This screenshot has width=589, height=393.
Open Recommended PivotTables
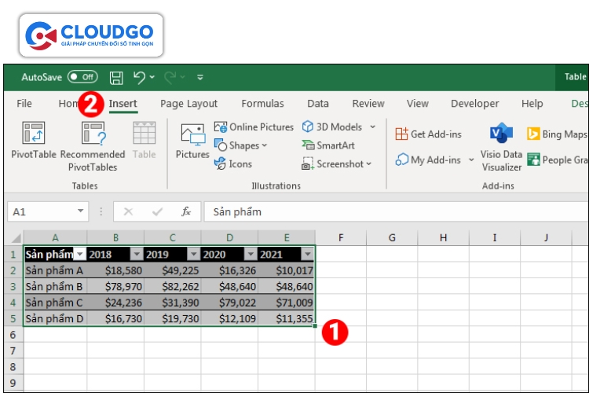tap(93, 134)
